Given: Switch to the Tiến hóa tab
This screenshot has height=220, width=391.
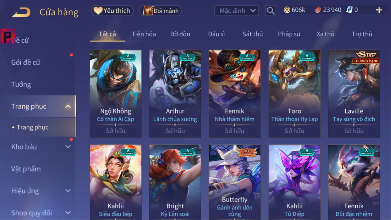Looking at the screenshot, I should coord(144,34).
